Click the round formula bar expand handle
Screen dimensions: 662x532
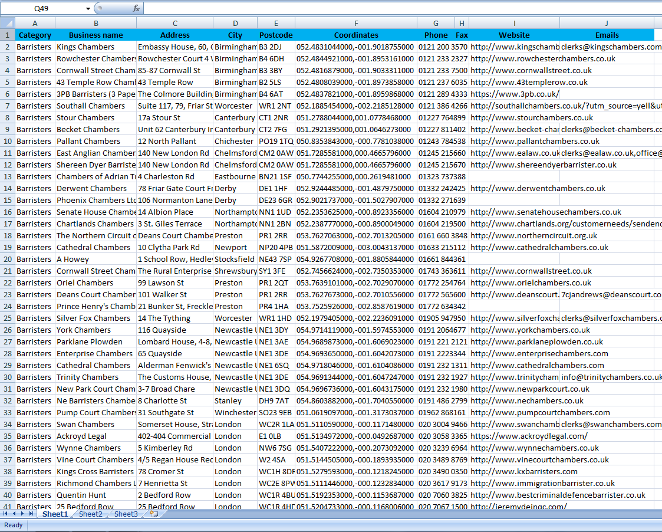(x=99, y=8)
